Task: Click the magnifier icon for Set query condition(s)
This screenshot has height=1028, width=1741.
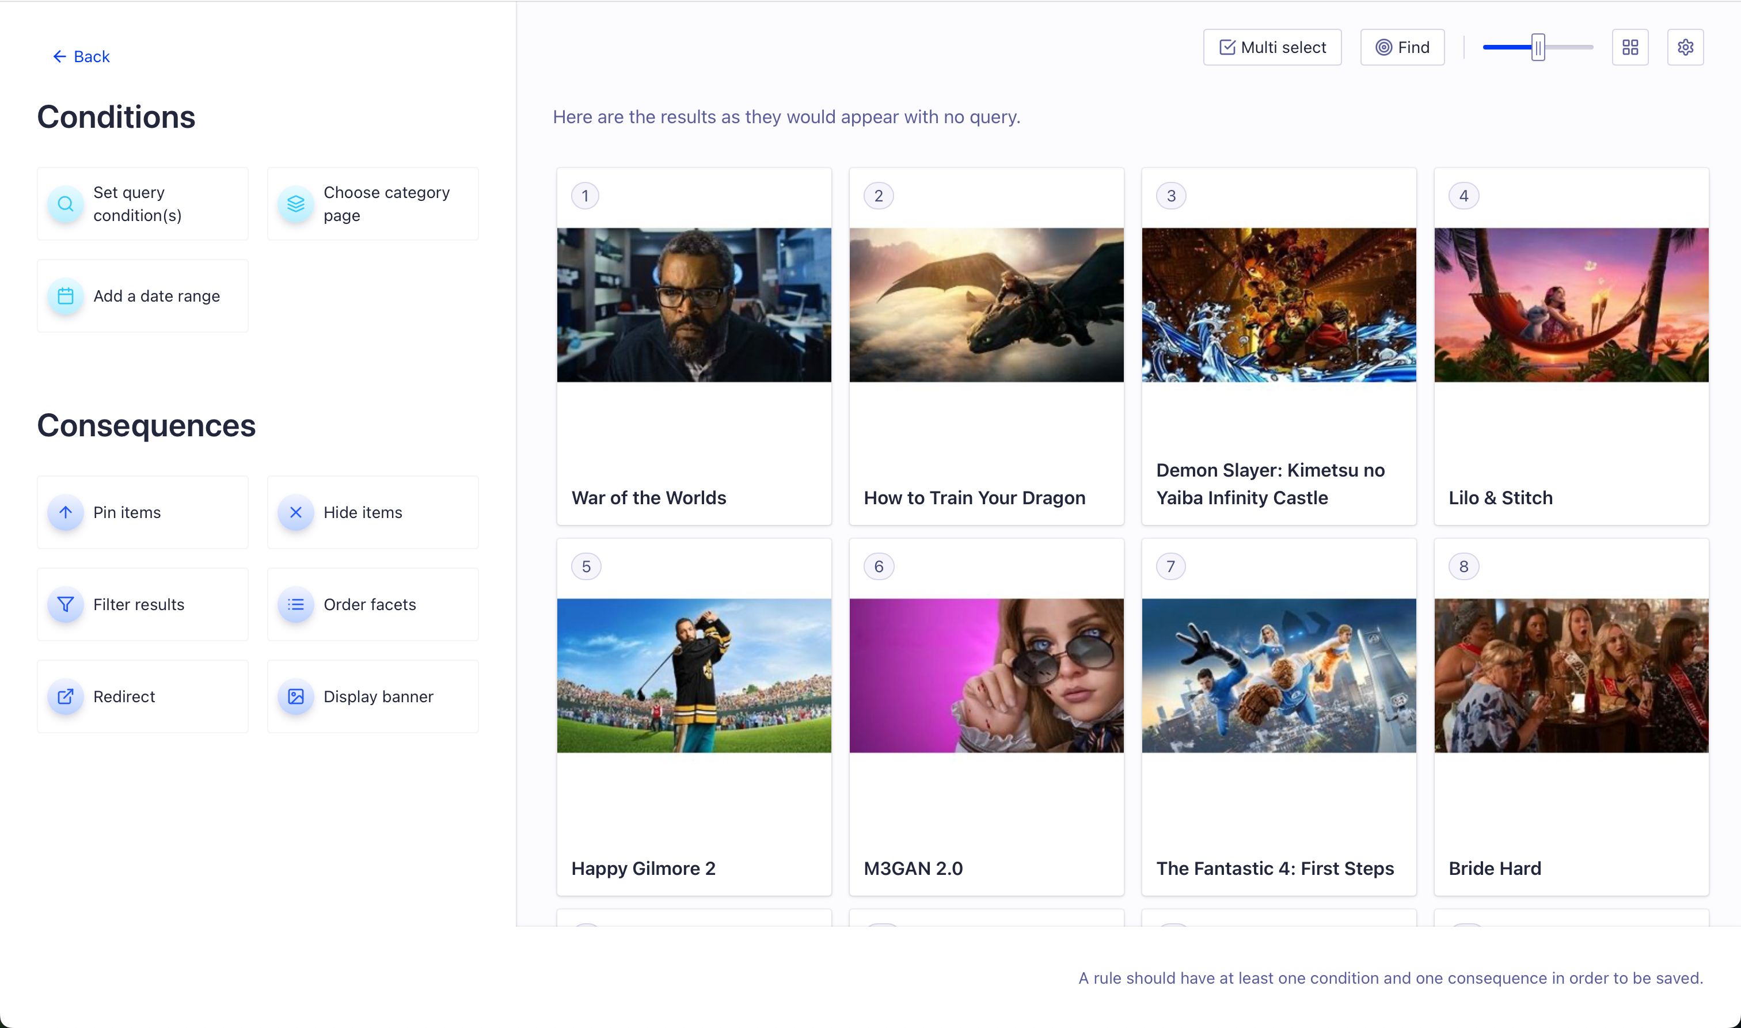Action: (x=65, y=204)
